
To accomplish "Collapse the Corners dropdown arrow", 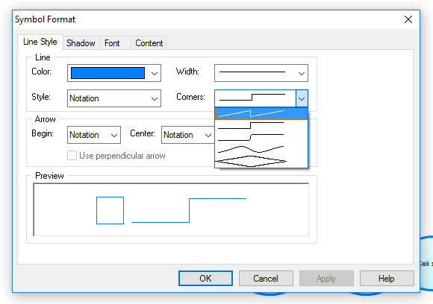I will click(x=302, y=98).
